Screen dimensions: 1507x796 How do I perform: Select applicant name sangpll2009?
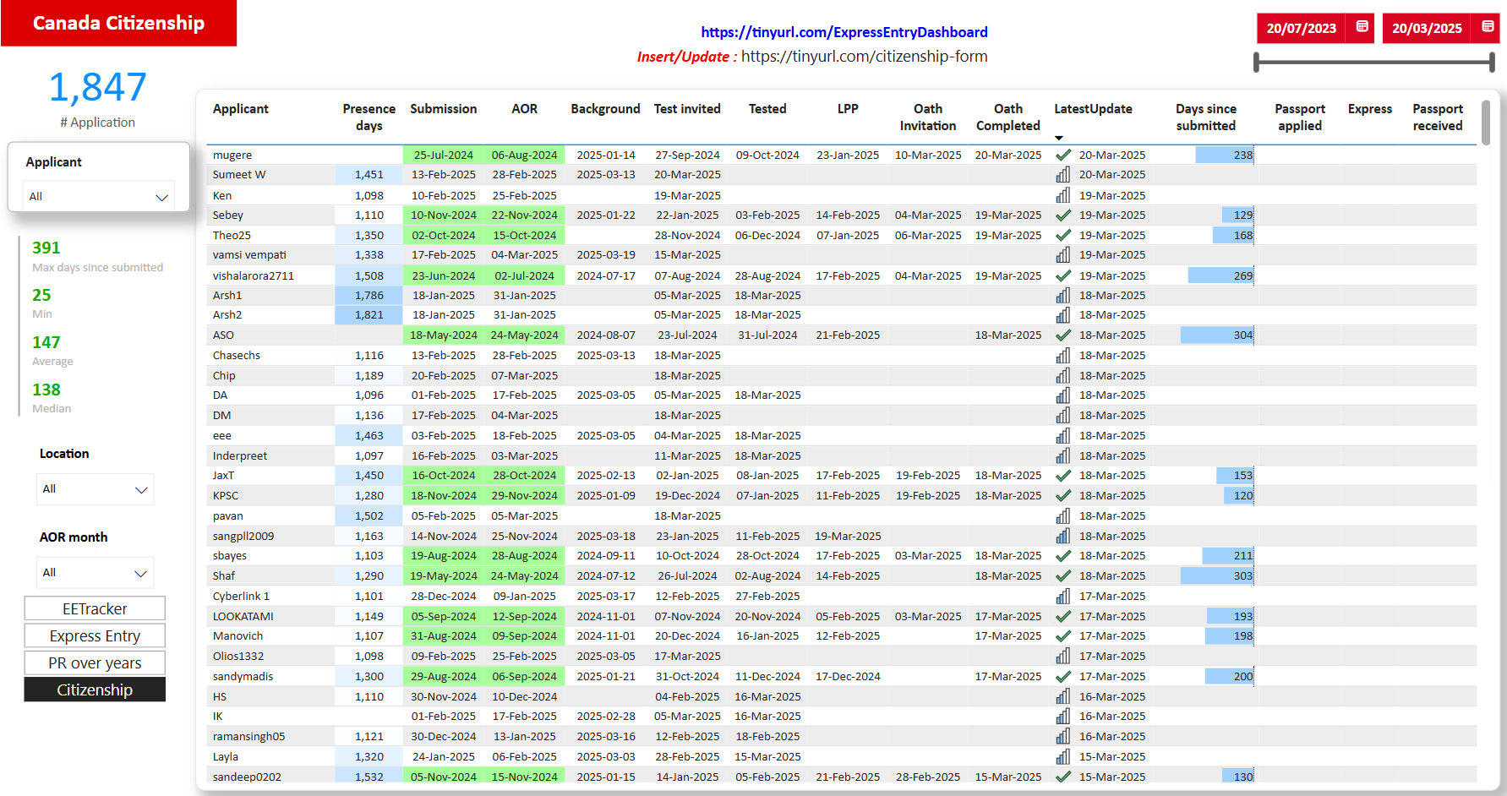point(243,536)
